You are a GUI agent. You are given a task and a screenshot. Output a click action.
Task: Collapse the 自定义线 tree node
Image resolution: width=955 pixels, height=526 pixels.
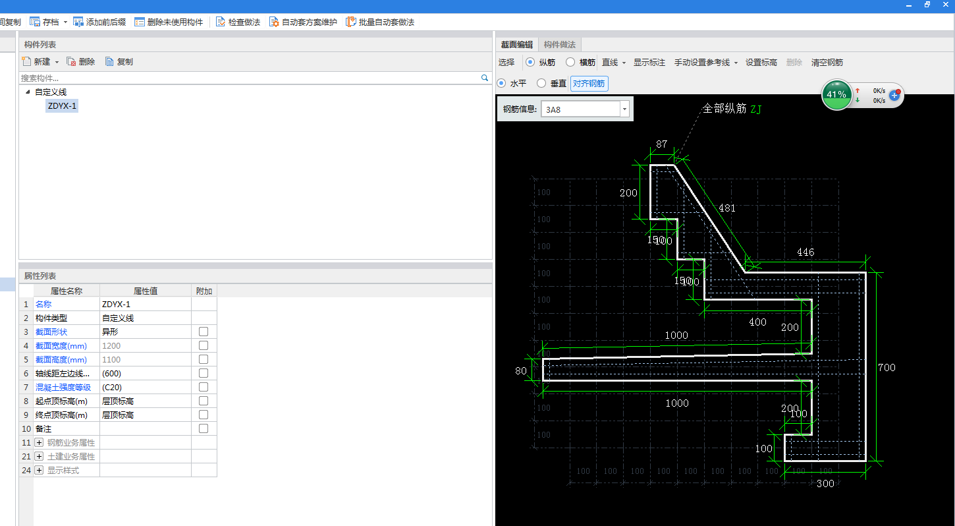pos(27,92)
